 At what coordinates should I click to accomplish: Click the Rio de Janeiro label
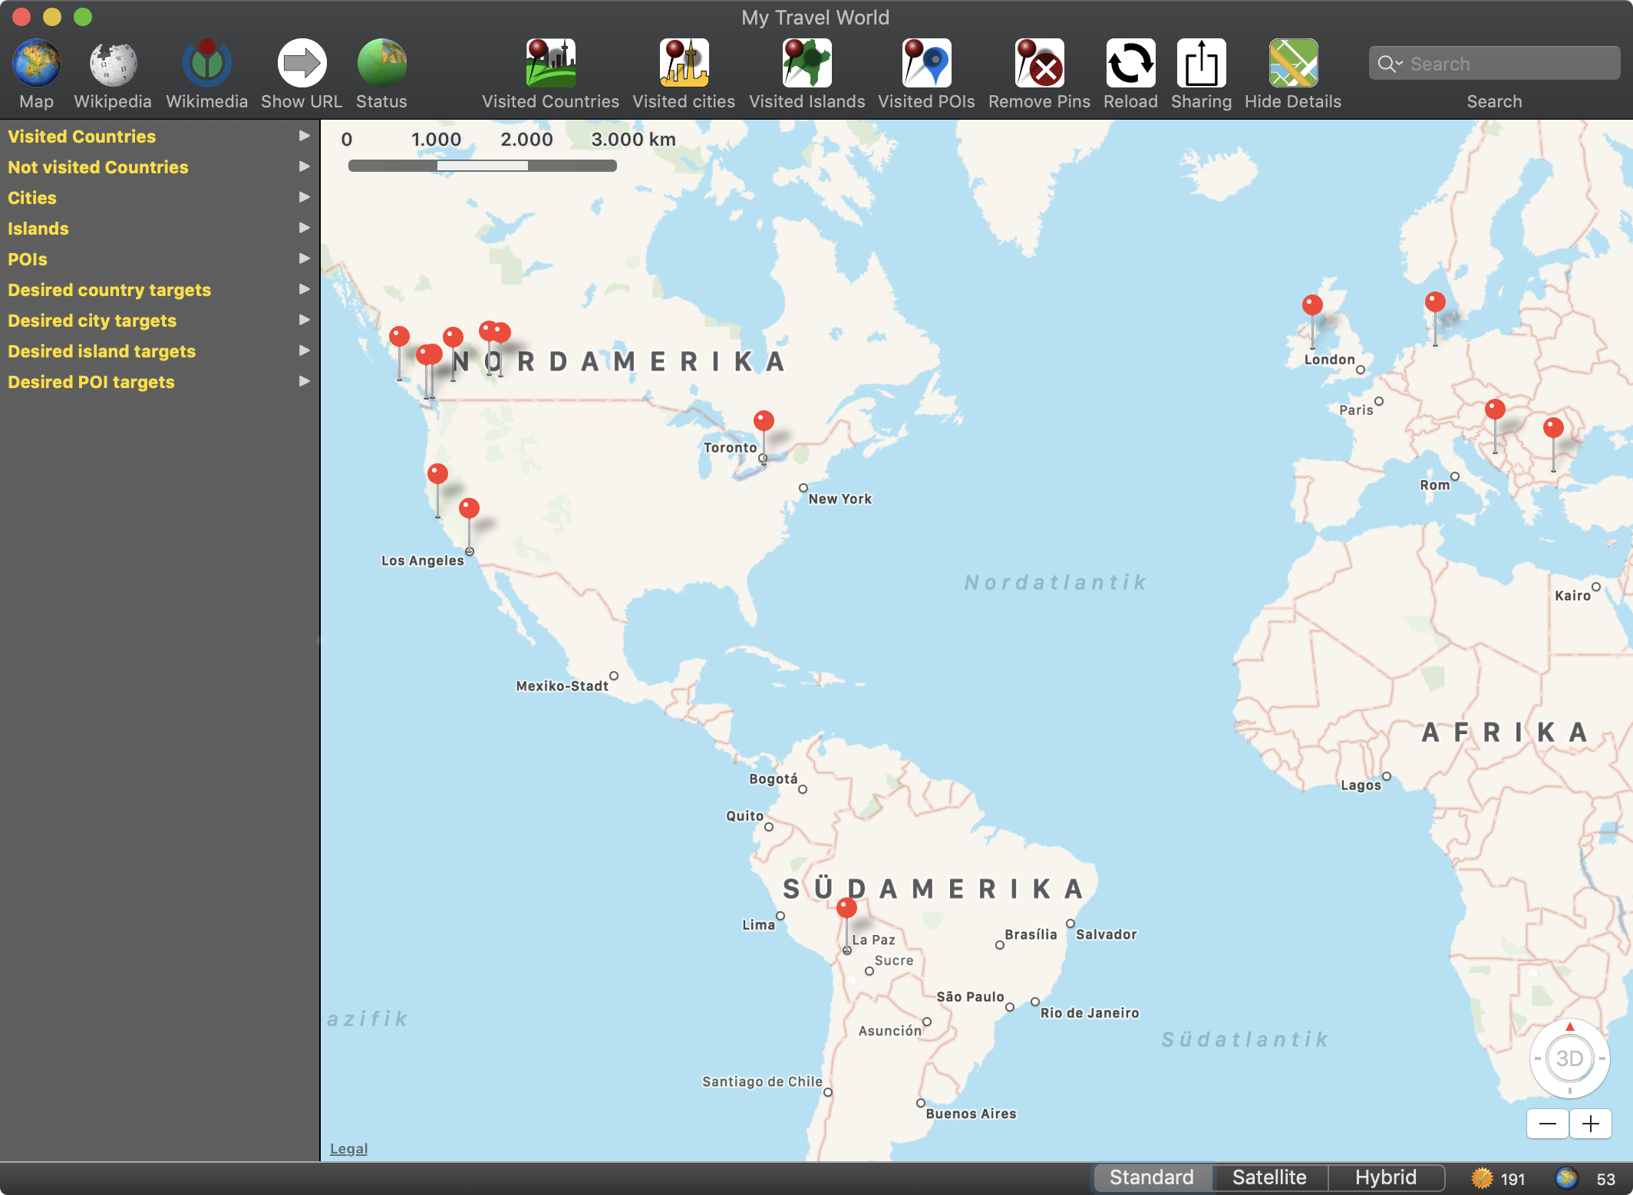click(x=1090, y=1013)
